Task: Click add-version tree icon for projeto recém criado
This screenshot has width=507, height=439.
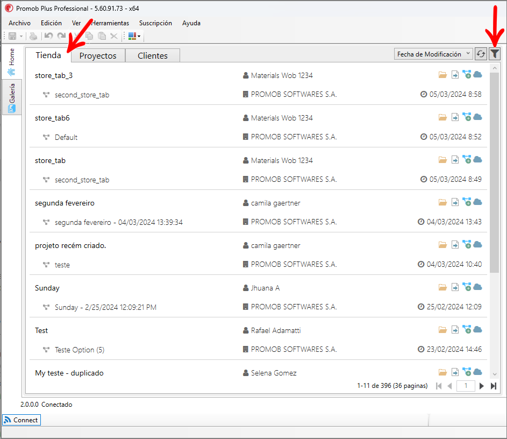Action: [x=467, y=245]
